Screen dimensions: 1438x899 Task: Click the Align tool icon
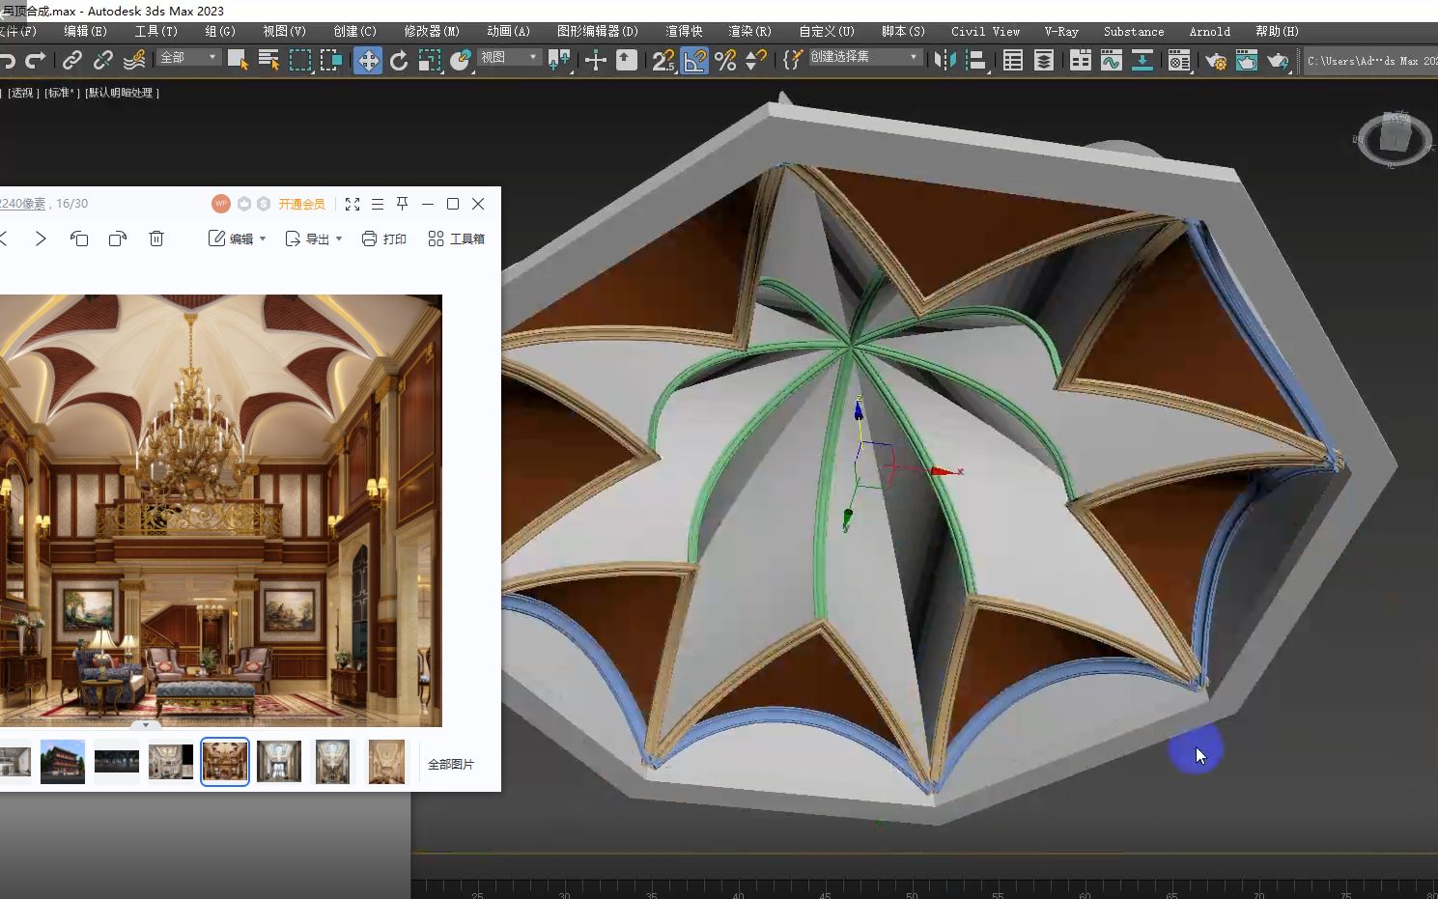click(976, 60)
